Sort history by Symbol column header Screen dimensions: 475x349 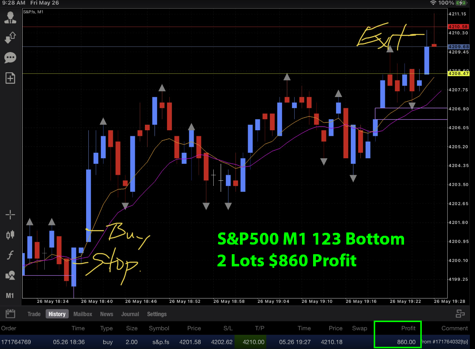click(159, 328)
